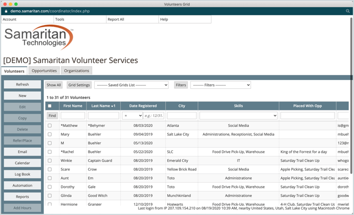Click the New volunteer button

[23, 95]
